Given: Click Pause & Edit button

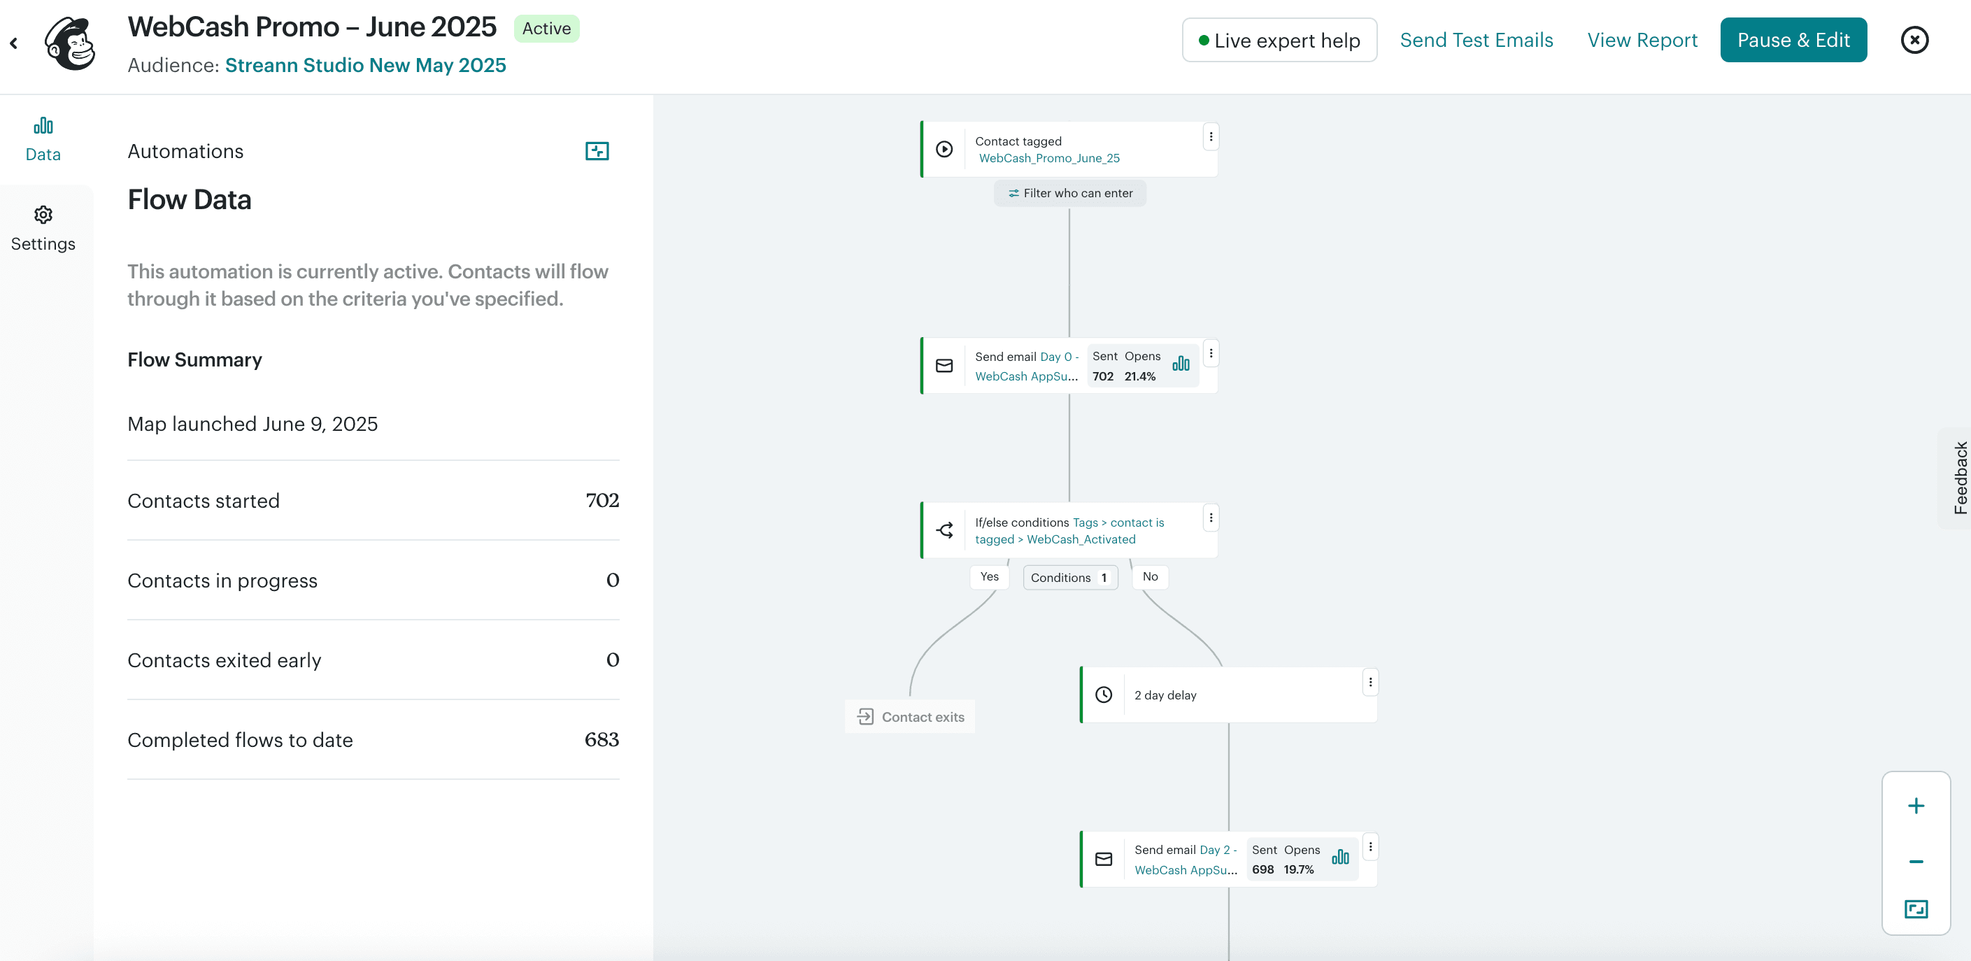Looking at the screenshot, I should click(x=1793, y=40).
